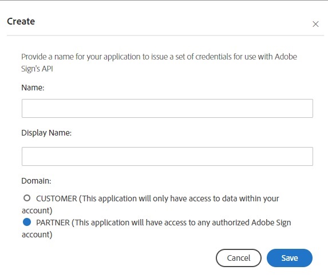The height and width of the screenshot is (278, 328).
Task: Click the "Sign's API" text line
Action: click(37, 69)
